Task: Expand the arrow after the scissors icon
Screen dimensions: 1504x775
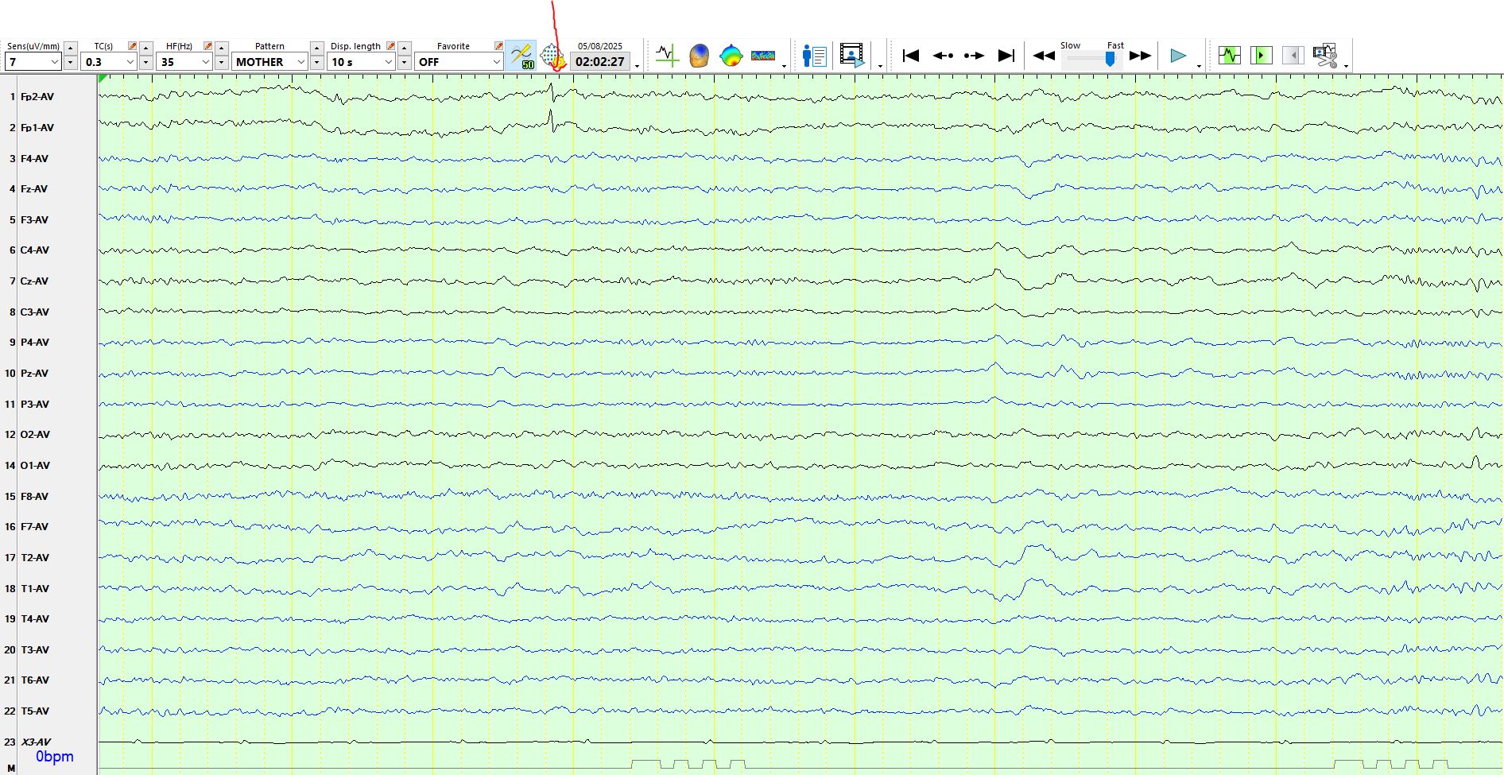Action: (x=1346, y=66)
